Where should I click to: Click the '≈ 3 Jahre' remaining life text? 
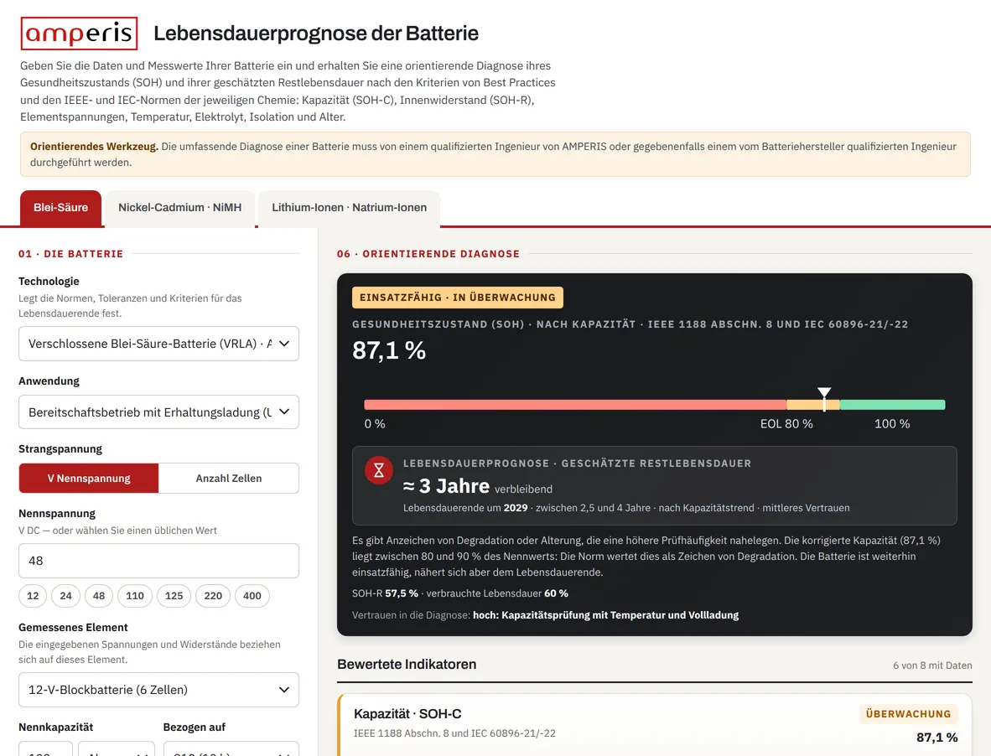coord(446,485)
